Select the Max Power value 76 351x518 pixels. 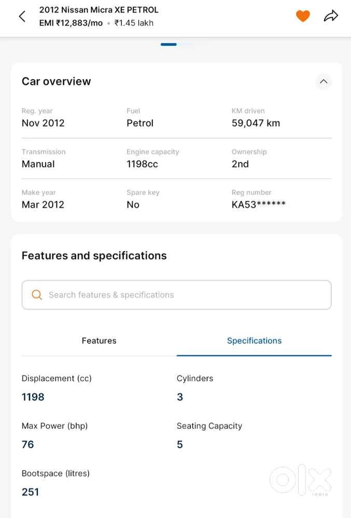pyautogui.click(x=27, y=445)
